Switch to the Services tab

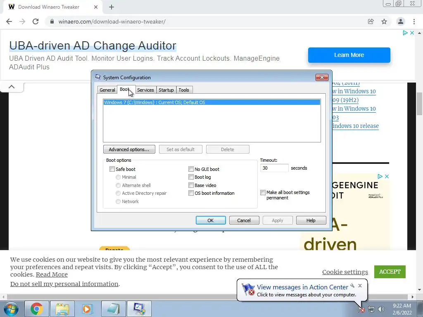point(145,90)
